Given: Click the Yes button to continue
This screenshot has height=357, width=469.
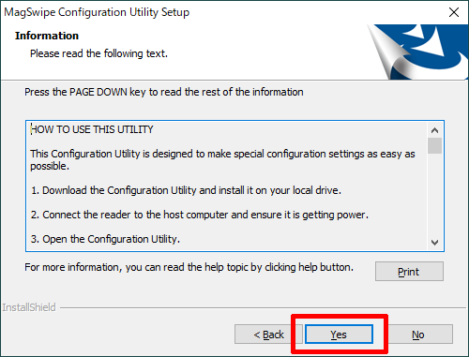Looking at the screenshot, I should [x=339, y=335].
